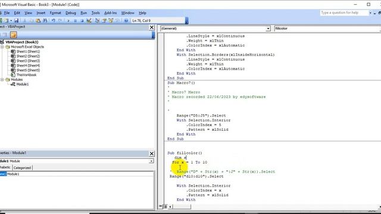The height and width of the screenshot is (214, 381).
Task: Click the Help question mark icon
Action: (x=126, y=21)
